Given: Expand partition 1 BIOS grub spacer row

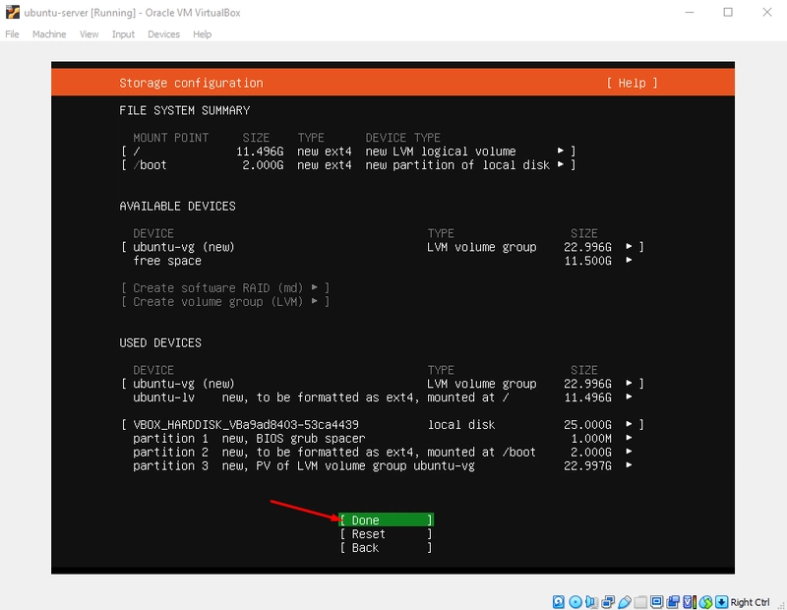Looking at the screenshot, I should 383,438.
